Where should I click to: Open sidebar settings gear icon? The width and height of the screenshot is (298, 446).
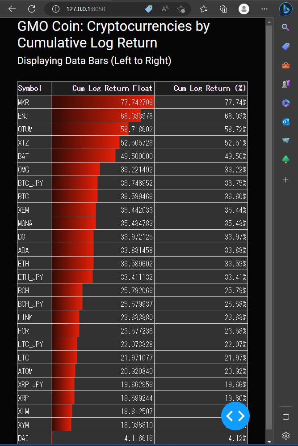(286, 435)
